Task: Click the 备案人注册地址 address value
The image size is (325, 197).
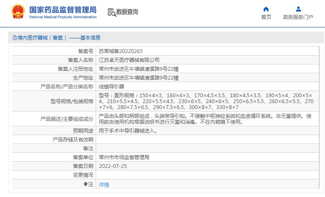Action: pos(138,69)
